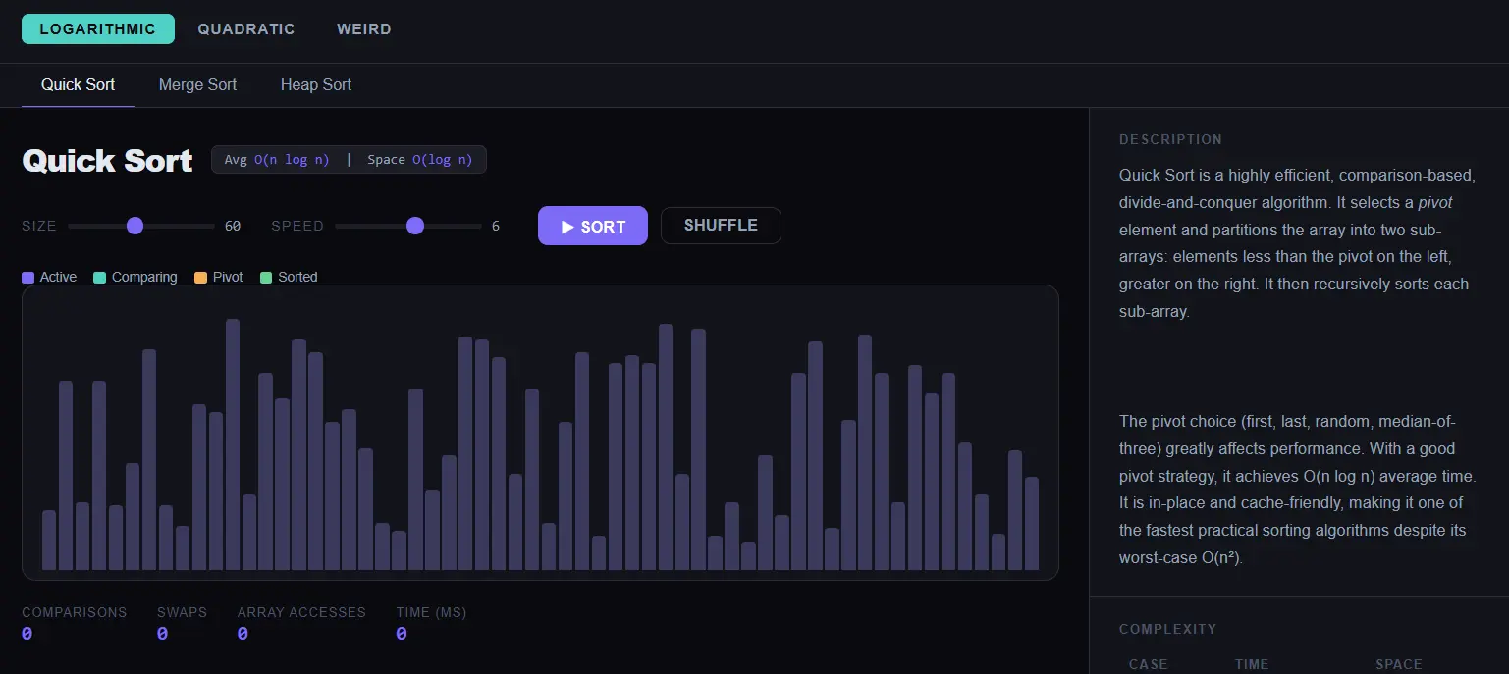Click the tallest bar in the chart
The width and height of the screenshot is (1509, 674).
pyautogui.click(x=233, y=444)
